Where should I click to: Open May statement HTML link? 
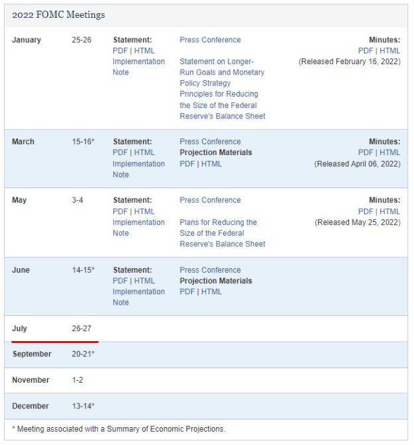tap(144, 211)
